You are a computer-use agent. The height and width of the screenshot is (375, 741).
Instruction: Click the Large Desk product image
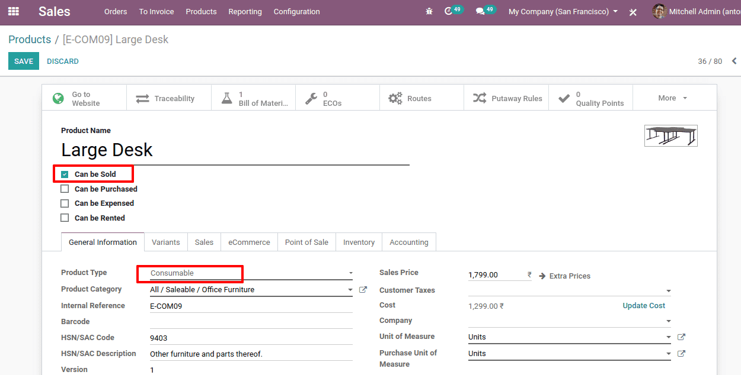[x=671, y=135]
